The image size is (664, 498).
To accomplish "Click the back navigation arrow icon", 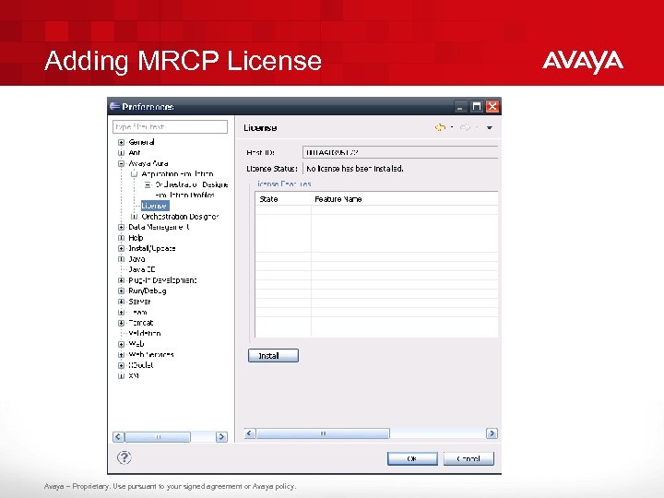I will click(441, 127).
